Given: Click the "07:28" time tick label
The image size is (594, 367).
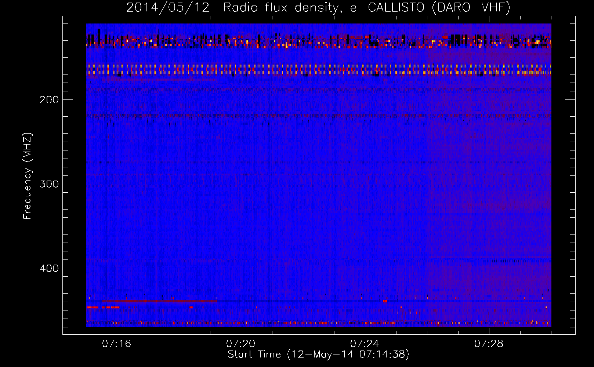Looking at the screenshot, I should coord(489,344).
